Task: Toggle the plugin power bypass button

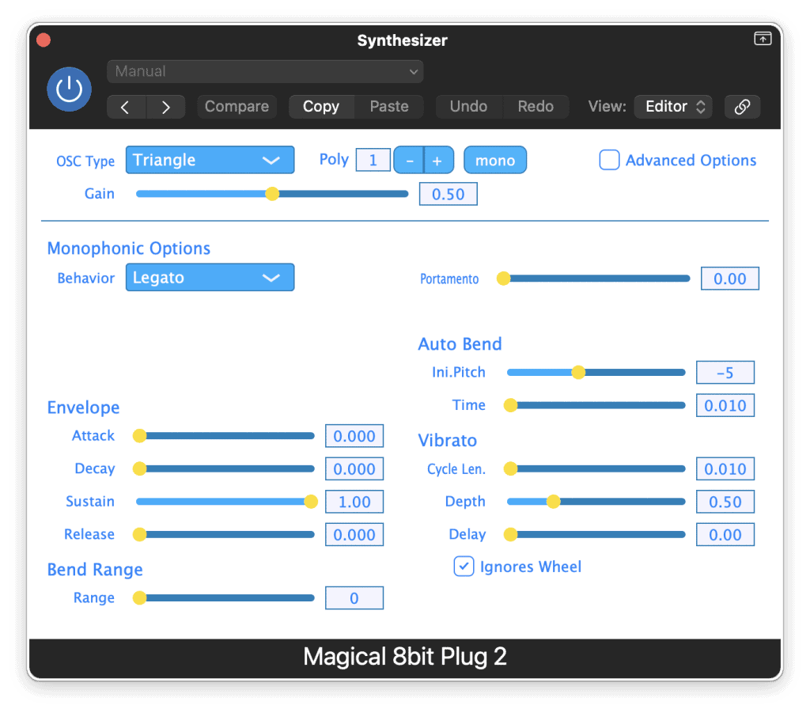Action: (x=70, y=89)
